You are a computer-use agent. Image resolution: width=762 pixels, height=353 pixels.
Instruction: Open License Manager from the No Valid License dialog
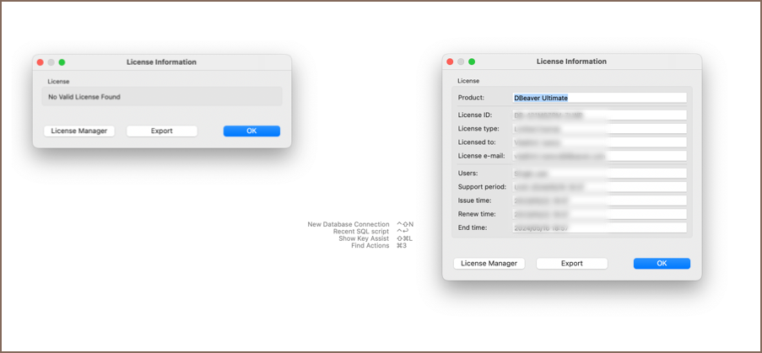point(79,131)
